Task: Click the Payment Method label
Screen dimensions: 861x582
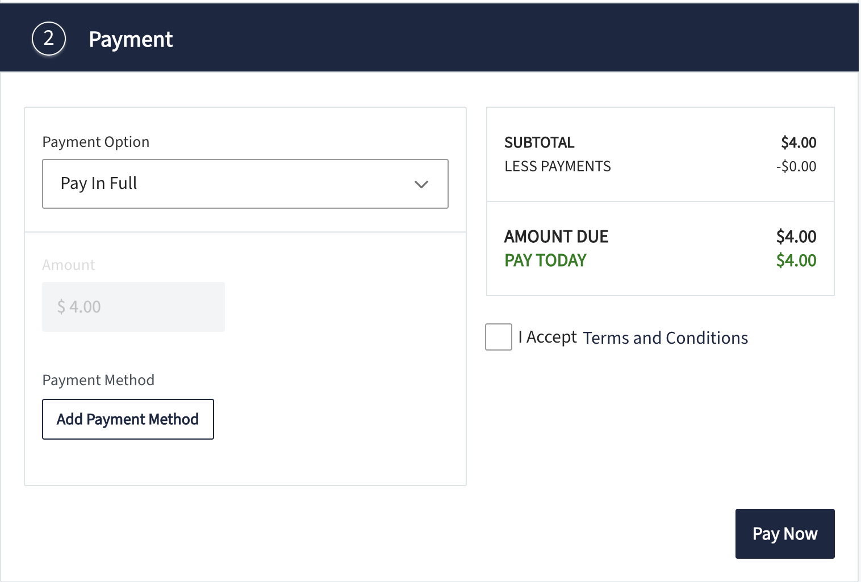Action: 98,380
